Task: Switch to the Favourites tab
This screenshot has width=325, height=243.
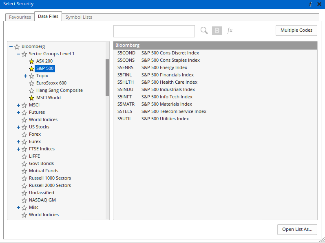Action: click(x=20, y=17)
